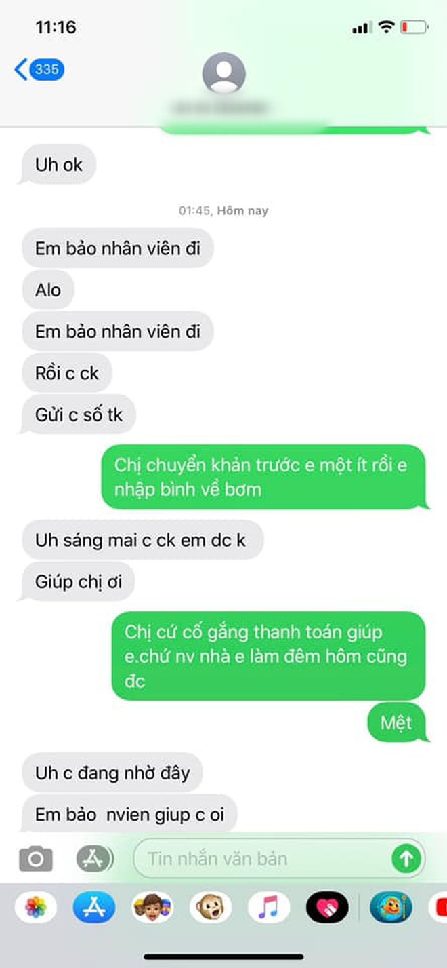Tap the 'Gửi c số tk' message bubble

tap(79, 414)
